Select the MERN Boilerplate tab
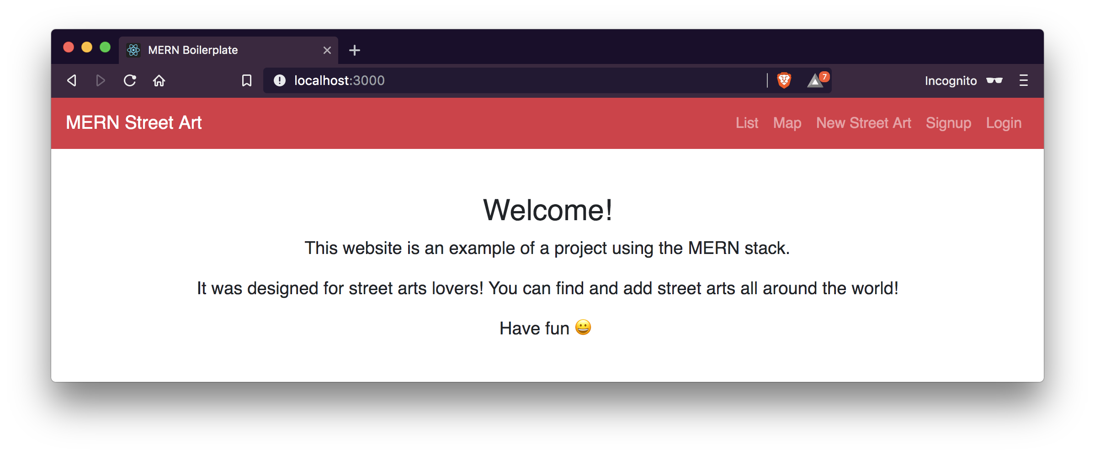Viewport: 1095px width, 455px height. pos(229,50)
